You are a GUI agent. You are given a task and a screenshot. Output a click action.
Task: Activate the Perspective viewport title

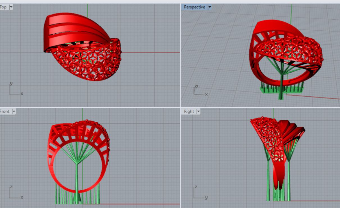tap(194, 7)
